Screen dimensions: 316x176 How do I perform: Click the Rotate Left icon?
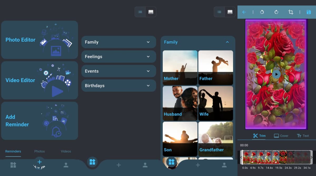tap(262, 12)
